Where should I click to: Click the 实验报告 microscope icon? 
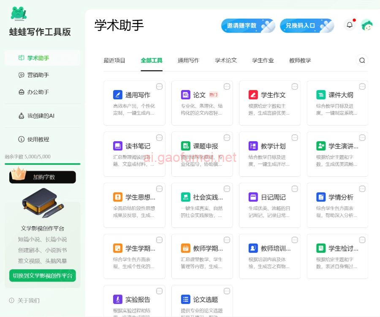118,299
